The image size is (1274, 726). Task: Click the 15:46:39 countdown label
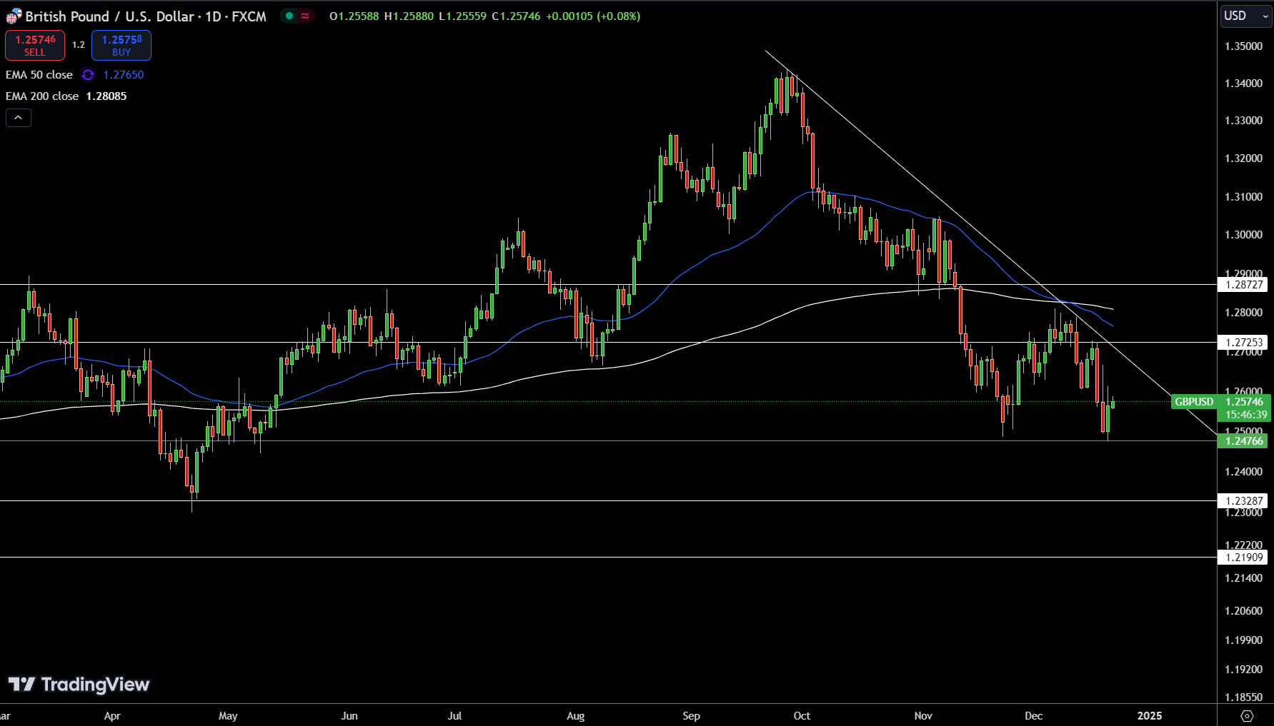[x=1246, y=415]
